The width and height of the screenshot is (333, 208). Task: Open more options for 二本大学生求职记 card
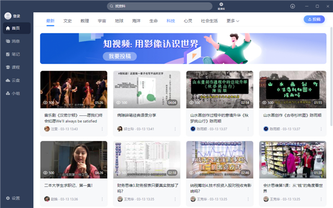click(102, 199)
